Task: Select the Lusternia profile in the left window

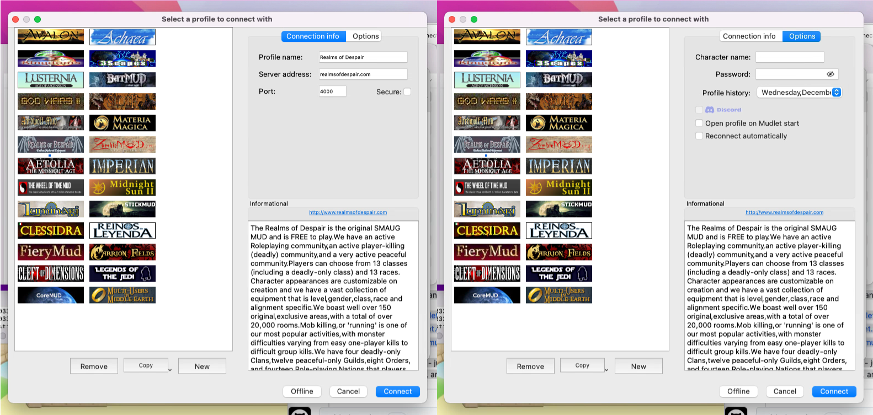Action: click(x=51, y=80)
